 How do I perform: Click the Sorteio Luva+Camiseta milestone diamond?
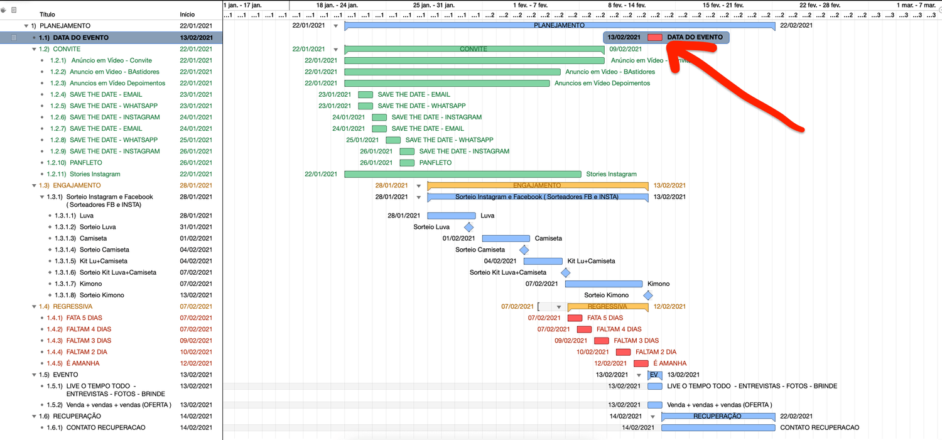[565, 272]
